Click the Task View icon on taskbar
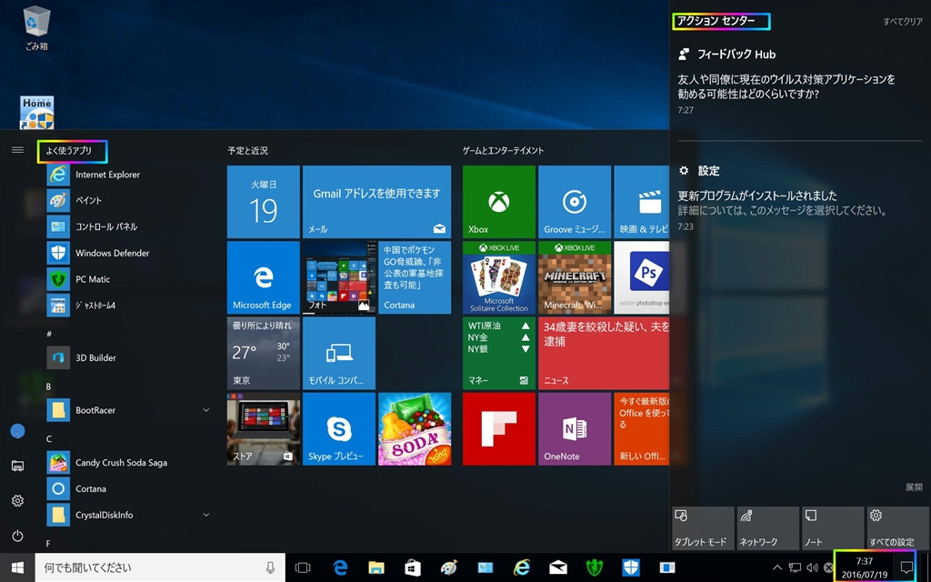The height and width of the screenshot is (582, 931). [303, 567]
